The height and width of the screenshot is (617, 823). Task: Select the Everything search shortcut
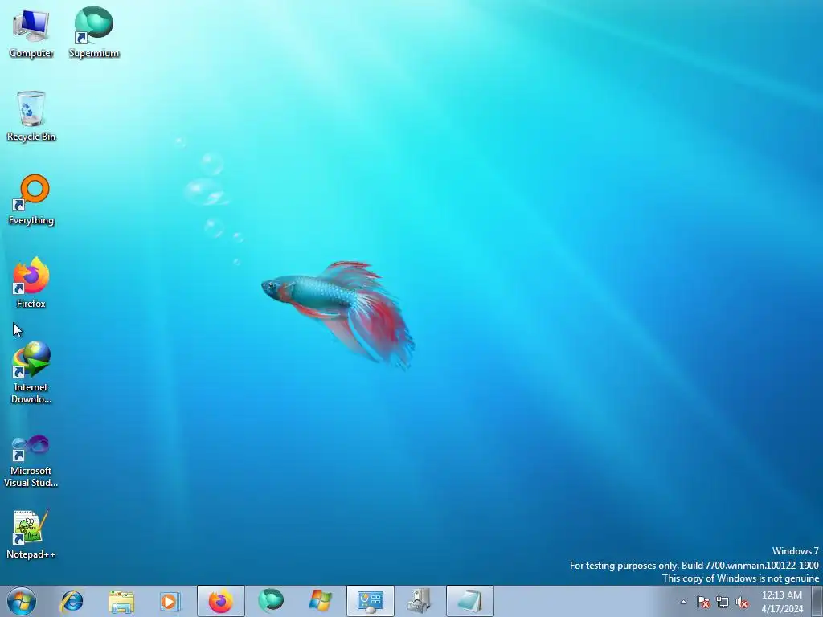click(x=31, y=200)
